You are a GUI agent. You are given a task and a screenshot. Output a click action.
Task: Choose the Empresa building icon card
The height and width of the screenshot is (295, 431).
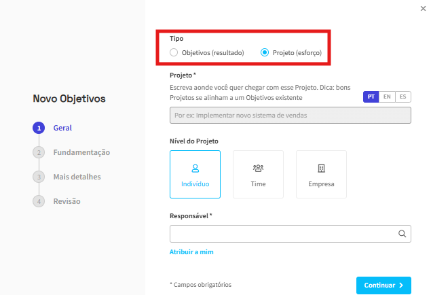tap(321, 174)
